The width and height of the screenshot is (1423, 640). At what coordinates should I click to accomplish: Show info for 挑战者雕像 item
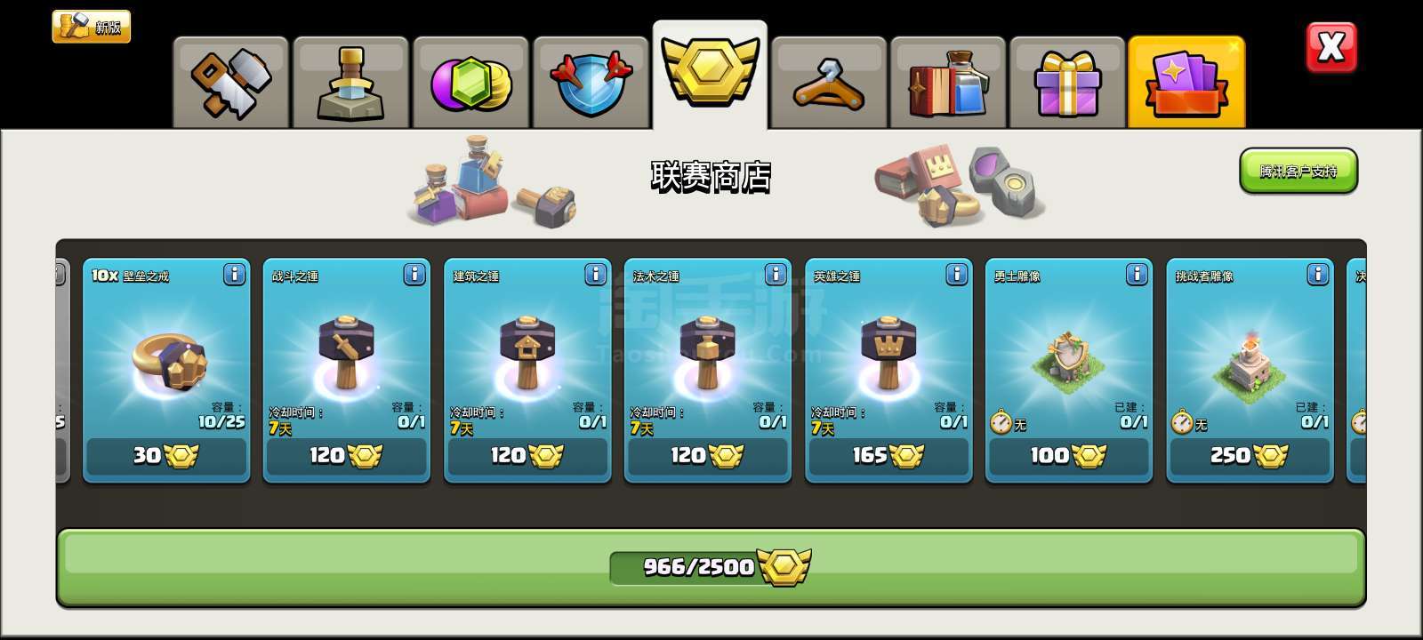tap(1318, 274)
